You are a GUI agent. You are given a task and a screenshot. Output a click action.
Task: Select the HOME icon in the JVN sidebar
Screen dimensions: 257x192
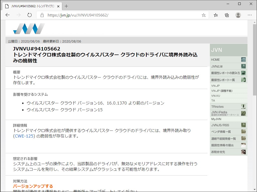point(243,59)
